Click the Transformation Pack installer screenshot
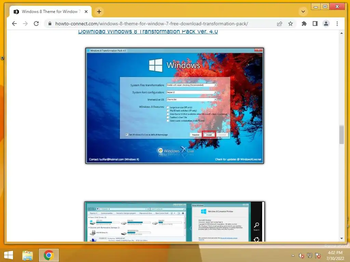350x262 pixels. coord(175,106)
